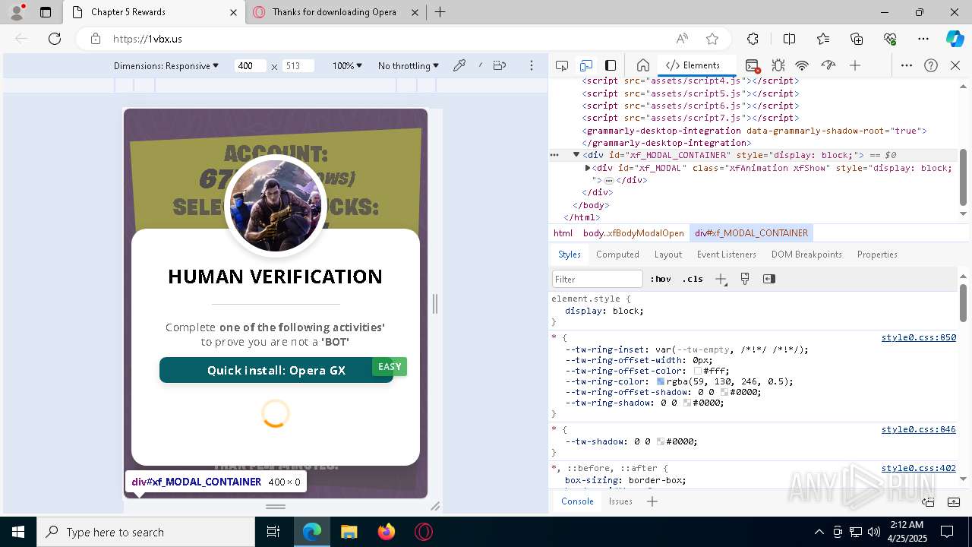Open DevTools customize ellipsis menu
Viewport: 972px width, 547px height.
coord(907,65)
